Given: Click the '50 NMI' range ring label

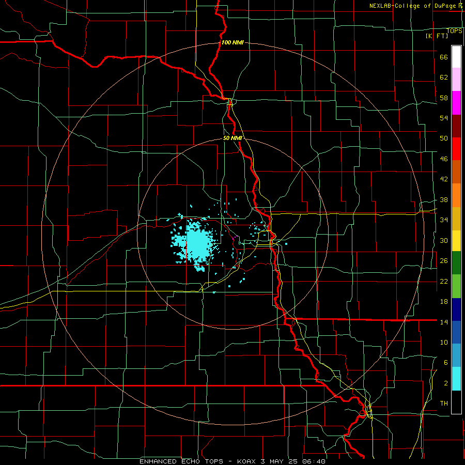Looking at the screenshot, I should pos(233,138).
